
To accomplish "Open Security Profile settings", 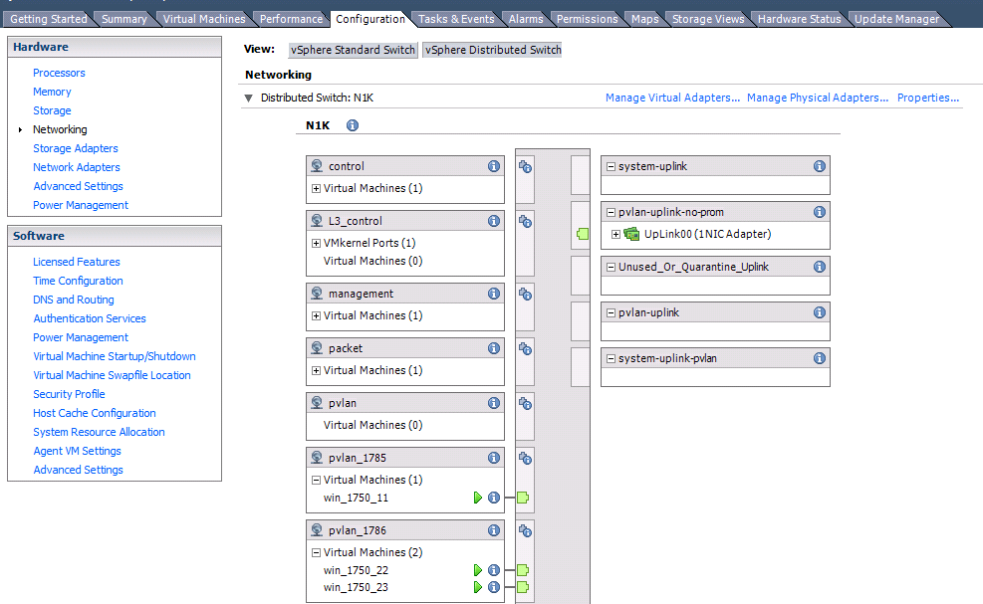I will [x=69, y=394].
